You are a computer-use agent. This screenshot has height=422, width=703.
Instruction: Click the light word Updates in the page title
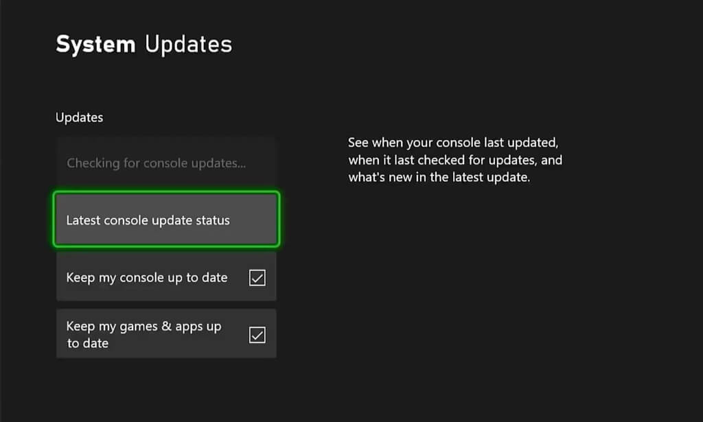[x=188, y=45]
